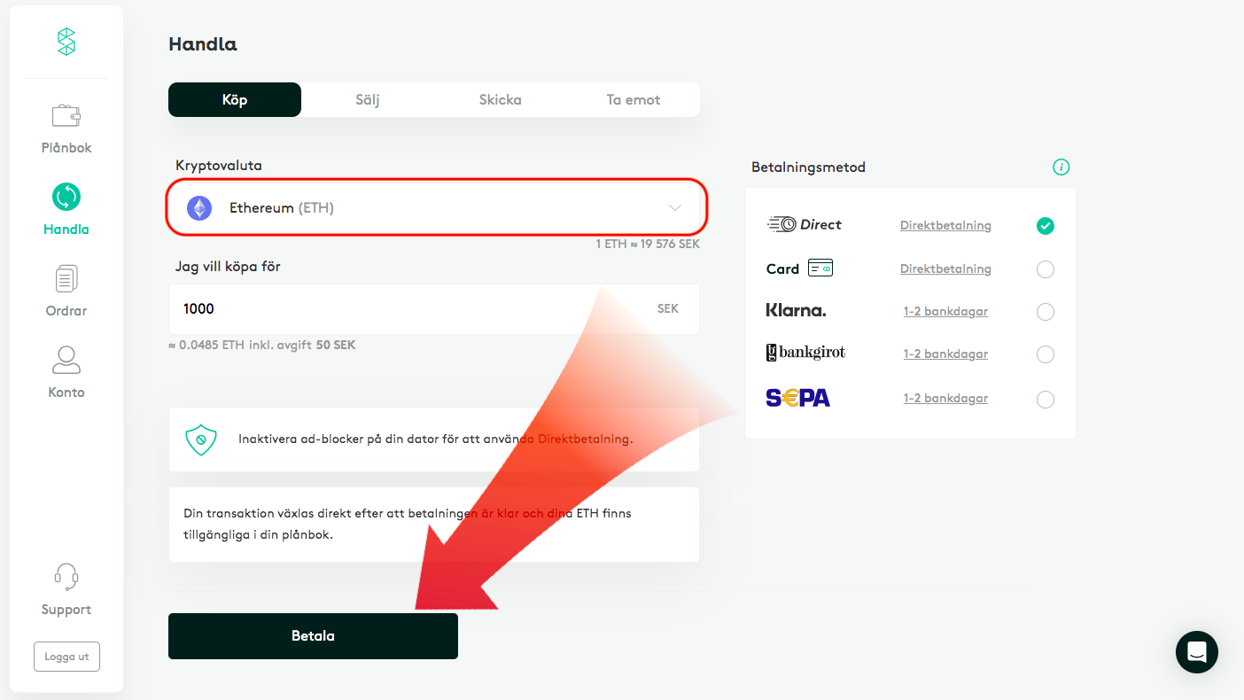Open Support headset icon
1244x700 pixels.
tap(66, 577)
